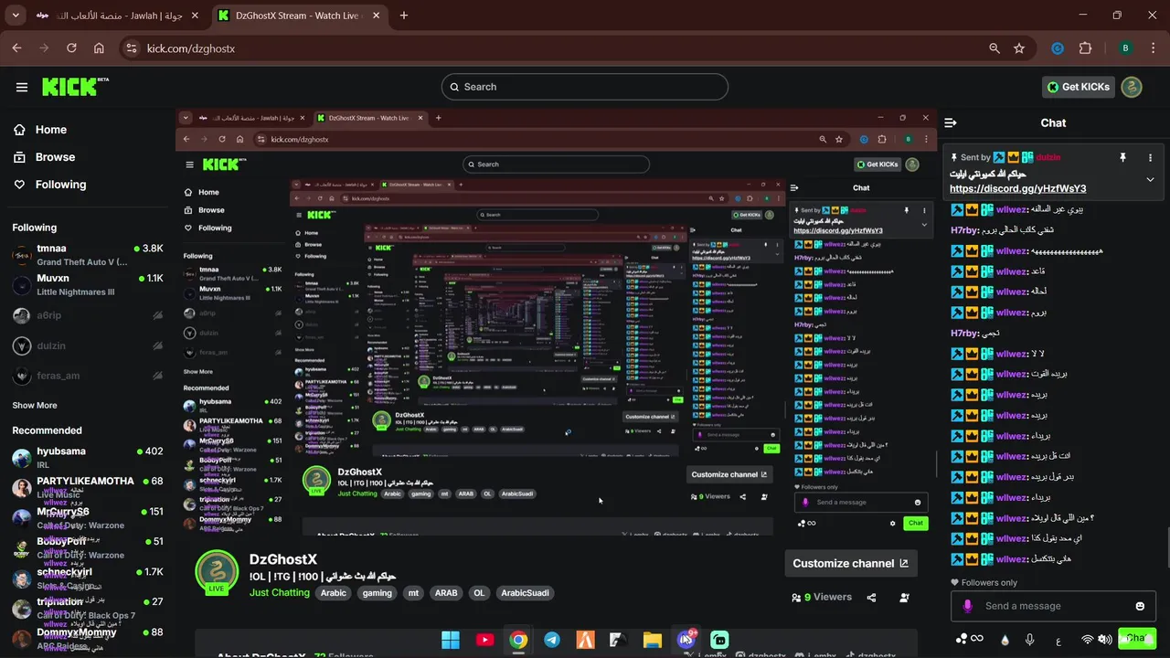Open pinned message three-dot options menu

1150,157
